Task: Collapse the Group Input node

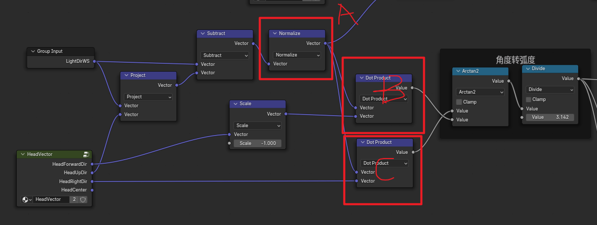Action: 33,51
